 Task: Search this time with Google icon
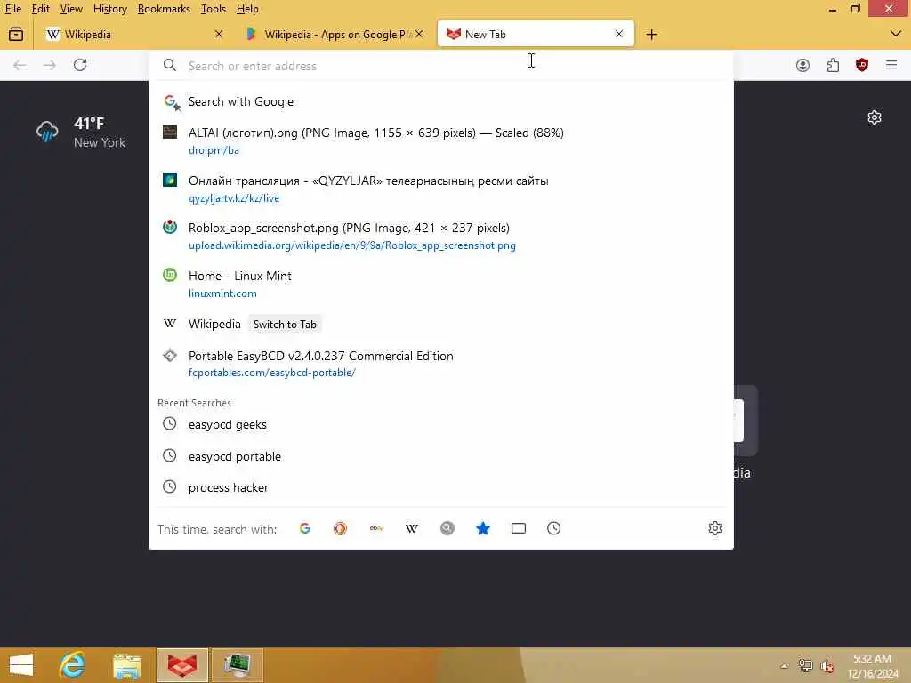pos(305,528)
